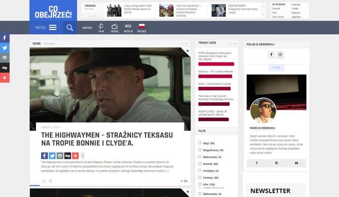The image size is (339, 197).
Task: Select the NETFLIX category icon
Action: pos(128,28)
